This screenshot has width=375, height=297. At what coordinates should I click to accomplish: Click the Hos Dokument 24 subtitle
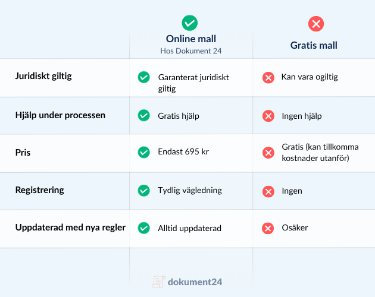click(x=191, y=51)
